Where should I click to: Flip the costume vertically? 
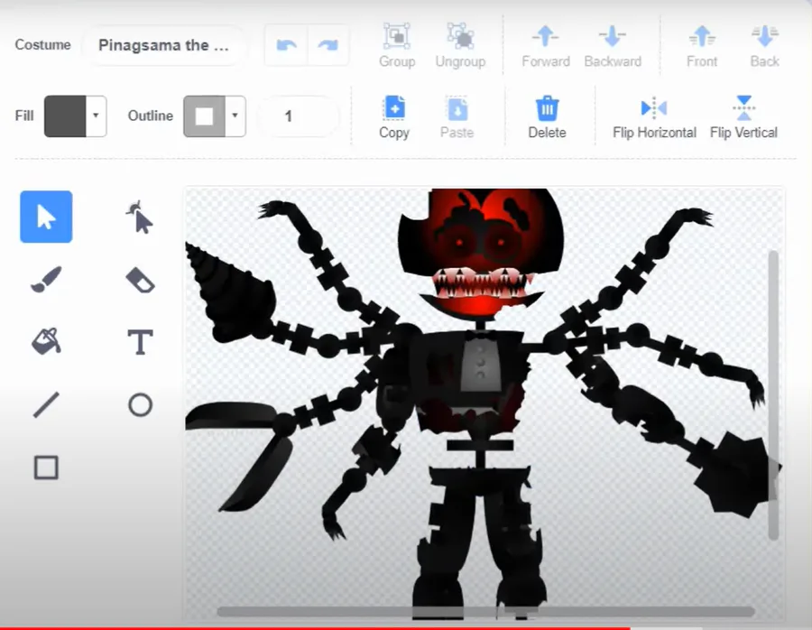coord(743,117)
